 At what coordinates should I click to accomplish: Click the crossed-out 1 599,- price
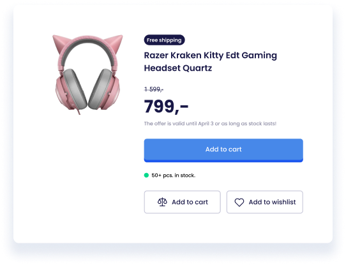coord(154,89)
